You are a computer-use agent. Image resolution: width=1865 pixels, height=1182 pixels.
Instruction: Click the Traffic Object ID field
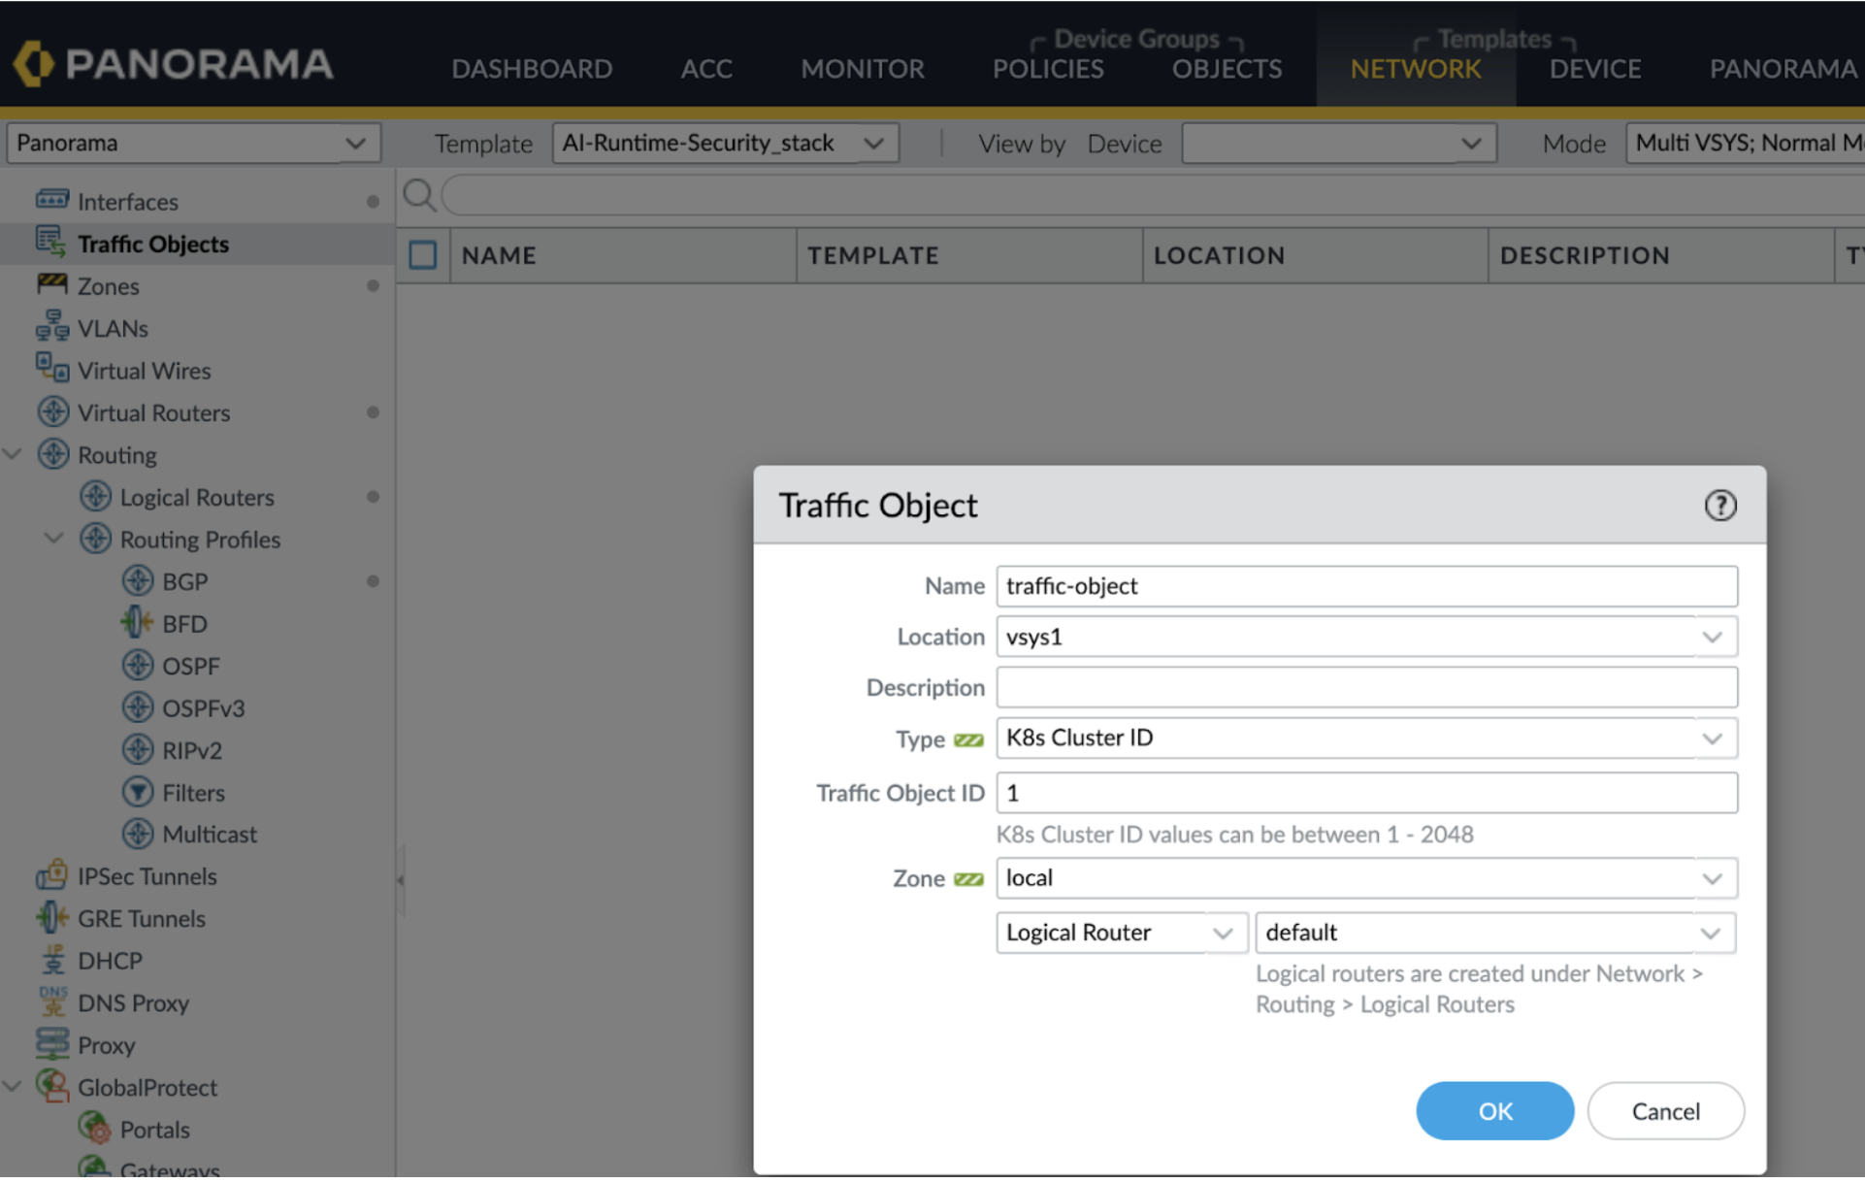1365,793
